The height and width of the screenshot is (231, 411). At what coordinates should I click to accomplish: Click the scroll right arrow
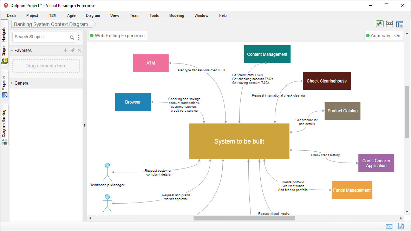401,218
